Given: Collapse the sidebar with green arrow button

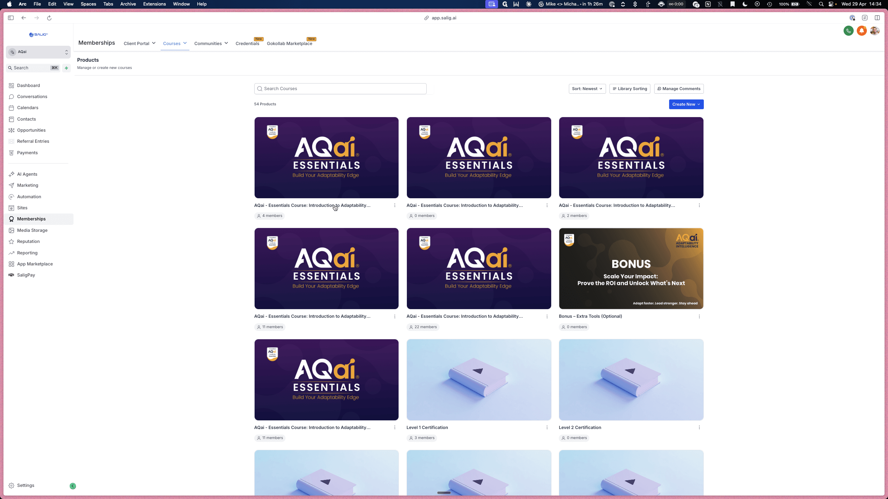Looking at the screenshot, I should 73,486.
